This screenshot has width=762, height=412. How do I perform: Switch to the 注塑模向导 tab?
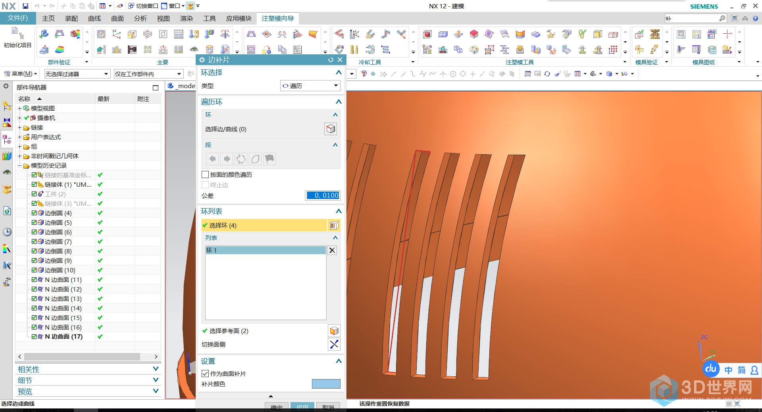(x=278, y=18)
